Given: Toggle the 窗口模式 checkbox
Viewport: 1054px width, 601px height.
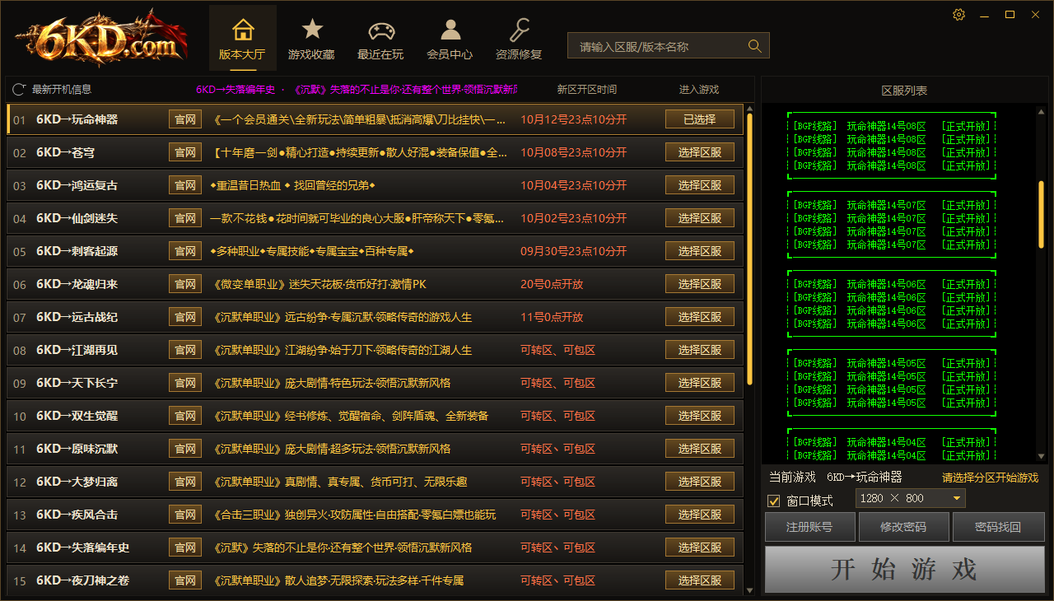Looking at the screenshot, I should pyautogui.click(x=774, y=501).
